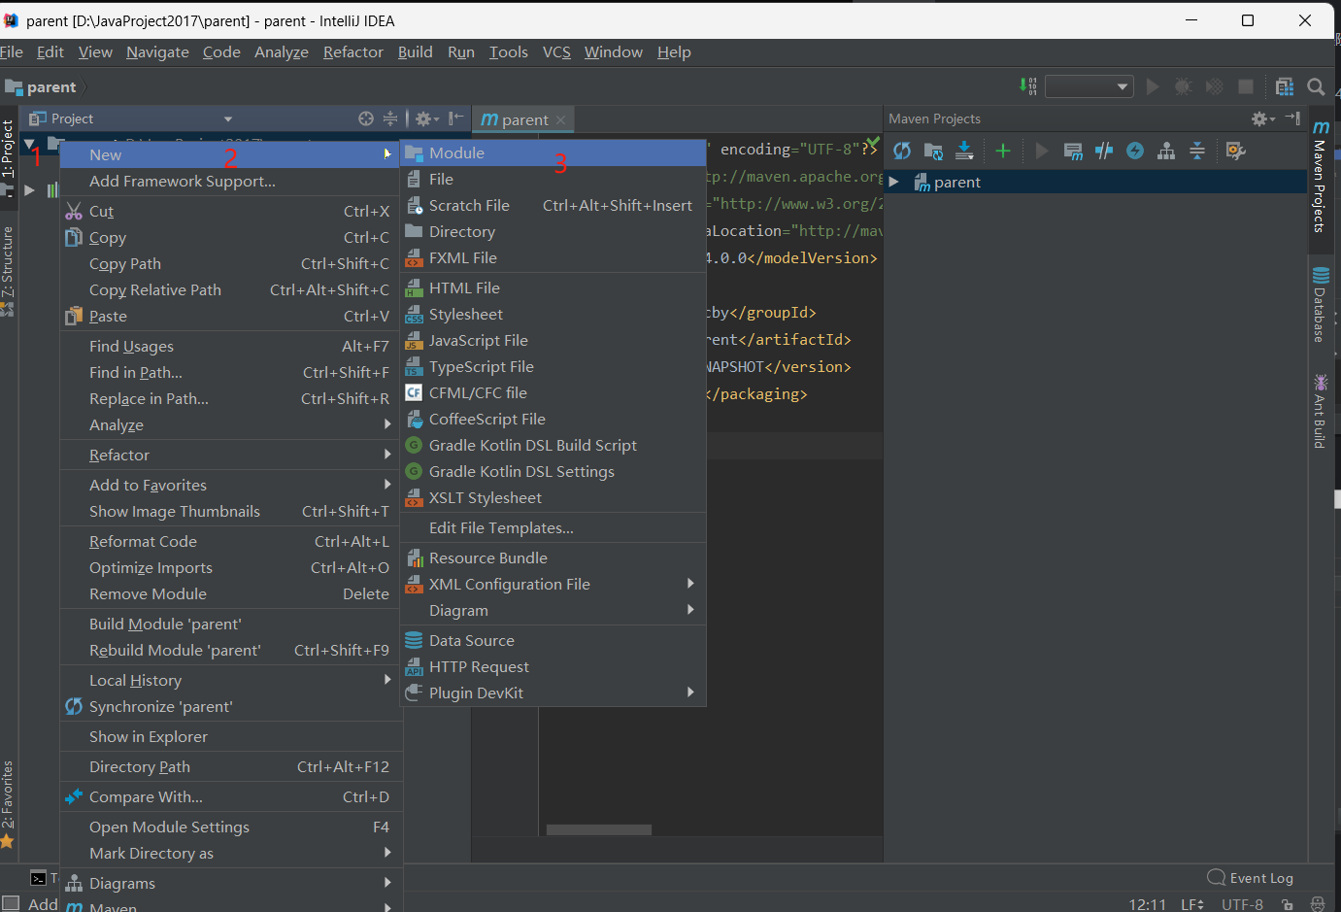Click read-only lock icon in status bar
Viewport: 1341px width, 912px height.
(x=1288, y=904)
